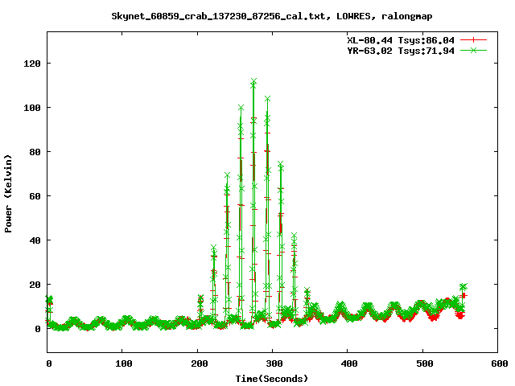The height and width of the screenshot is (386, 515).
Task: Click the 80 tick label on y-axis
Action: pos(35,152)
